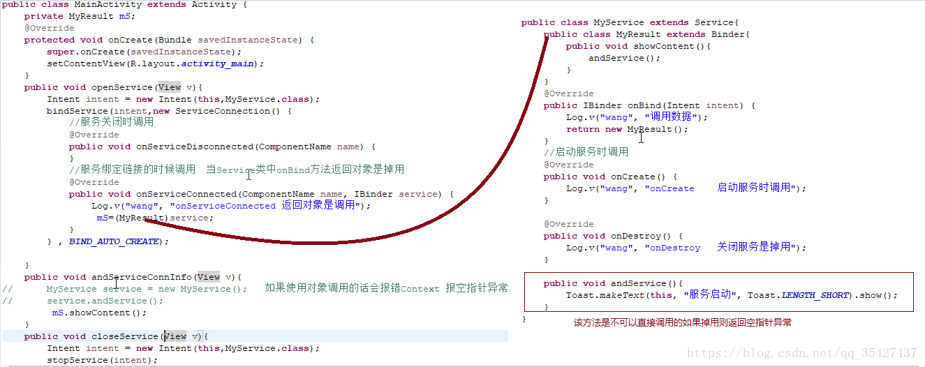This screenshot has width=925, height=367.
Task: Click the 'setContentView(R.layout.activity_main);' line
Action: [156, 63]
